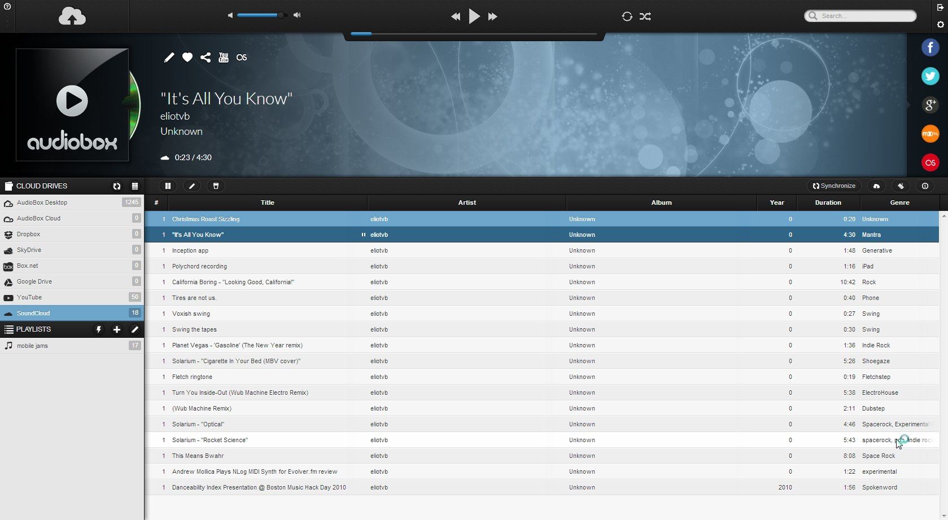948x520 pixels.
Task: Open the Last.fm scrobble icon
Action: click(242, 57)
